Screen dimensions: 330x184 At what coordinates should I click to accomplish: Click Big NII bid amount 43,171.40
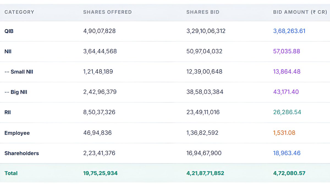click(286, 92)
